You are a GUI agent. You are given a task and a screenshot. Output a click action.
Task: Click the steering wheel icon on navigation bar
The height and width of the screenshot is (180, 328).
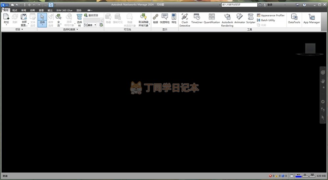click(x=323, y=72)
